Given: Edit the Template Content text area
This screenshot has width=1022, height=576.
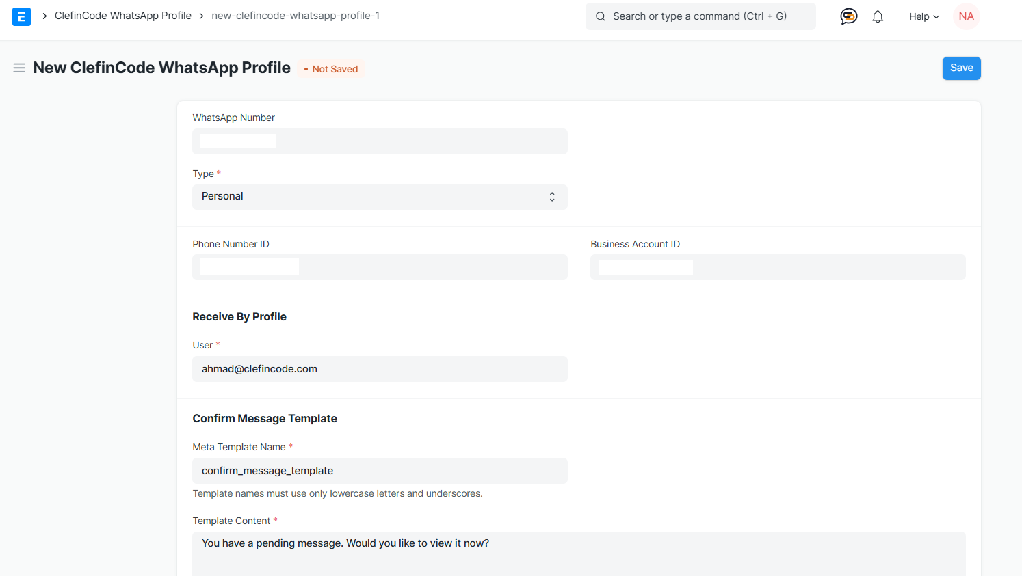Looking at the screenshot, I should click(x=579, y=554).
